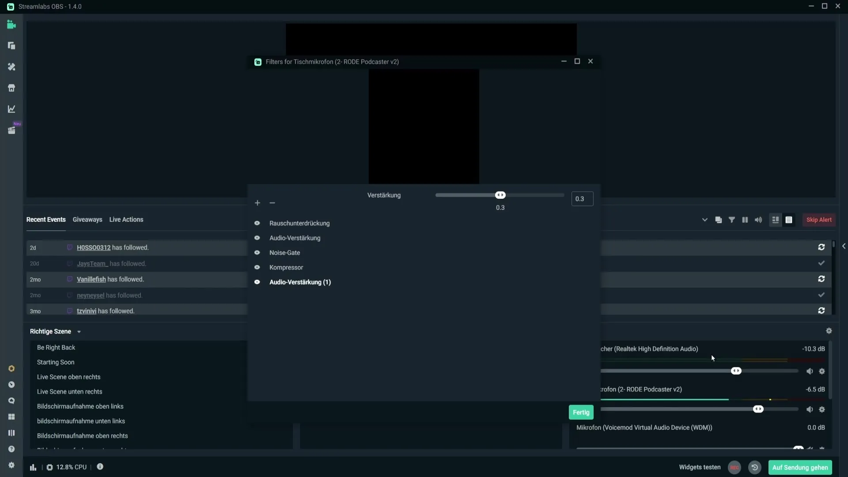Viewport: 848px width, 477px height.
Task: Toggle visibility of Kompressor filter
Action: 257,267
